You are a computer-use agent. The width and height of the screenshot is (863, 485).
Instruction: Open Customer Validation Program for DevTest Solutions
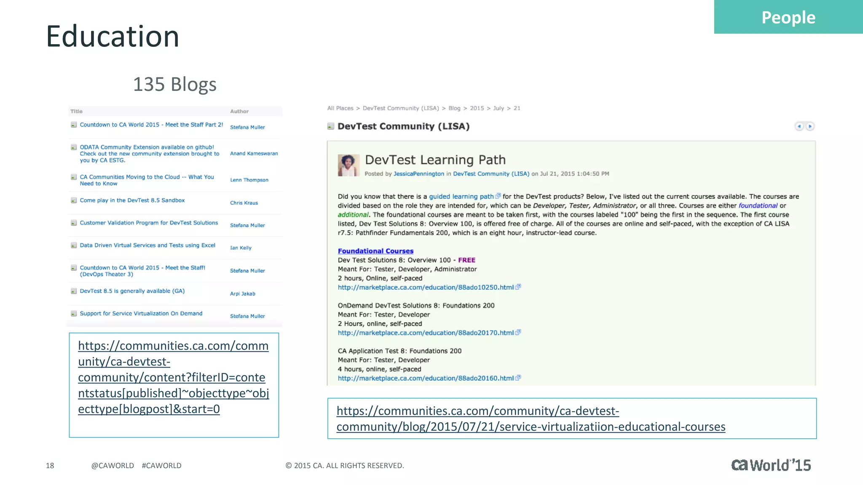pyautogui.click(x=149, y=223)
